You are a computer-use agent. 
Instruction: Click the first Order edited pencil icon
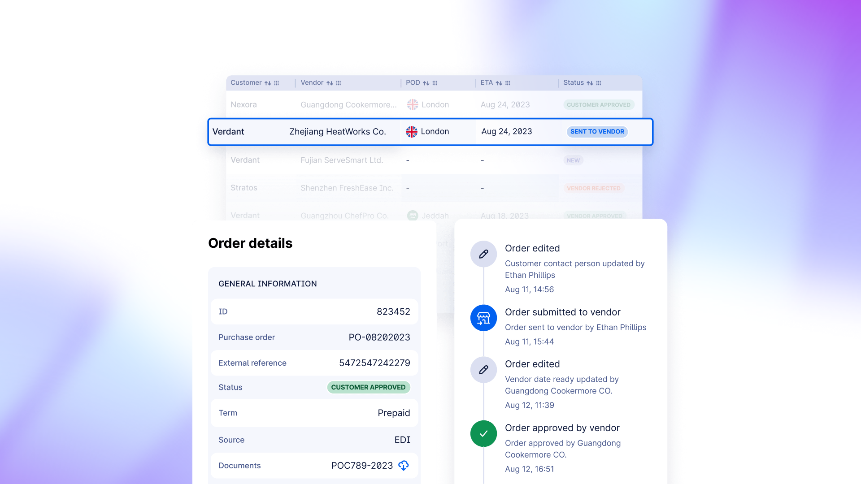pyautogui.click(x=483, y=254)
